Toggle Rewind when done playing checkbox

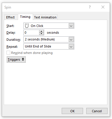pos(8,53)
